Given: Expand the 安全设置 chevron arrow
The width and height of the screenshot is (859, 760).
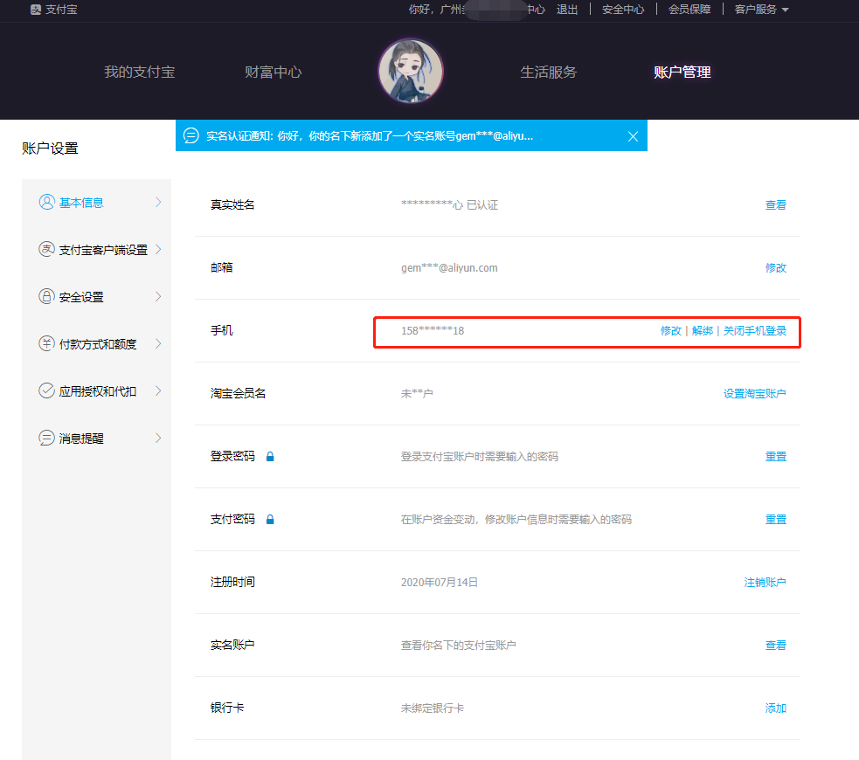Looking at the screenshot, I should (x=158, y=296).
